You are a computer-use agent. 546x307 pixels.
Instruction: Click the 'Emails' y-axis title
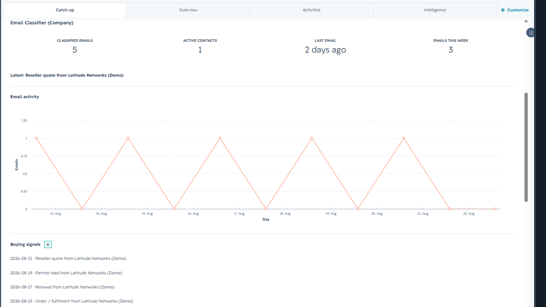click(17, 165)
